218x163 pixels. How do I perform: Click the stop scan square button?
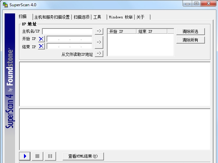pyautogui.click(x=37, y=156)
